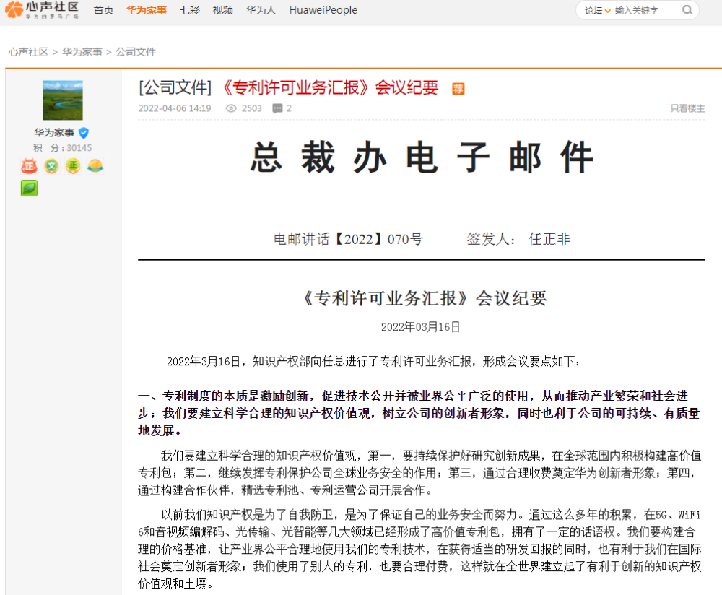The image size is (722, 595).
Task: Open the 论坛 search scope dropdown
Action: [x=597, y=11]
